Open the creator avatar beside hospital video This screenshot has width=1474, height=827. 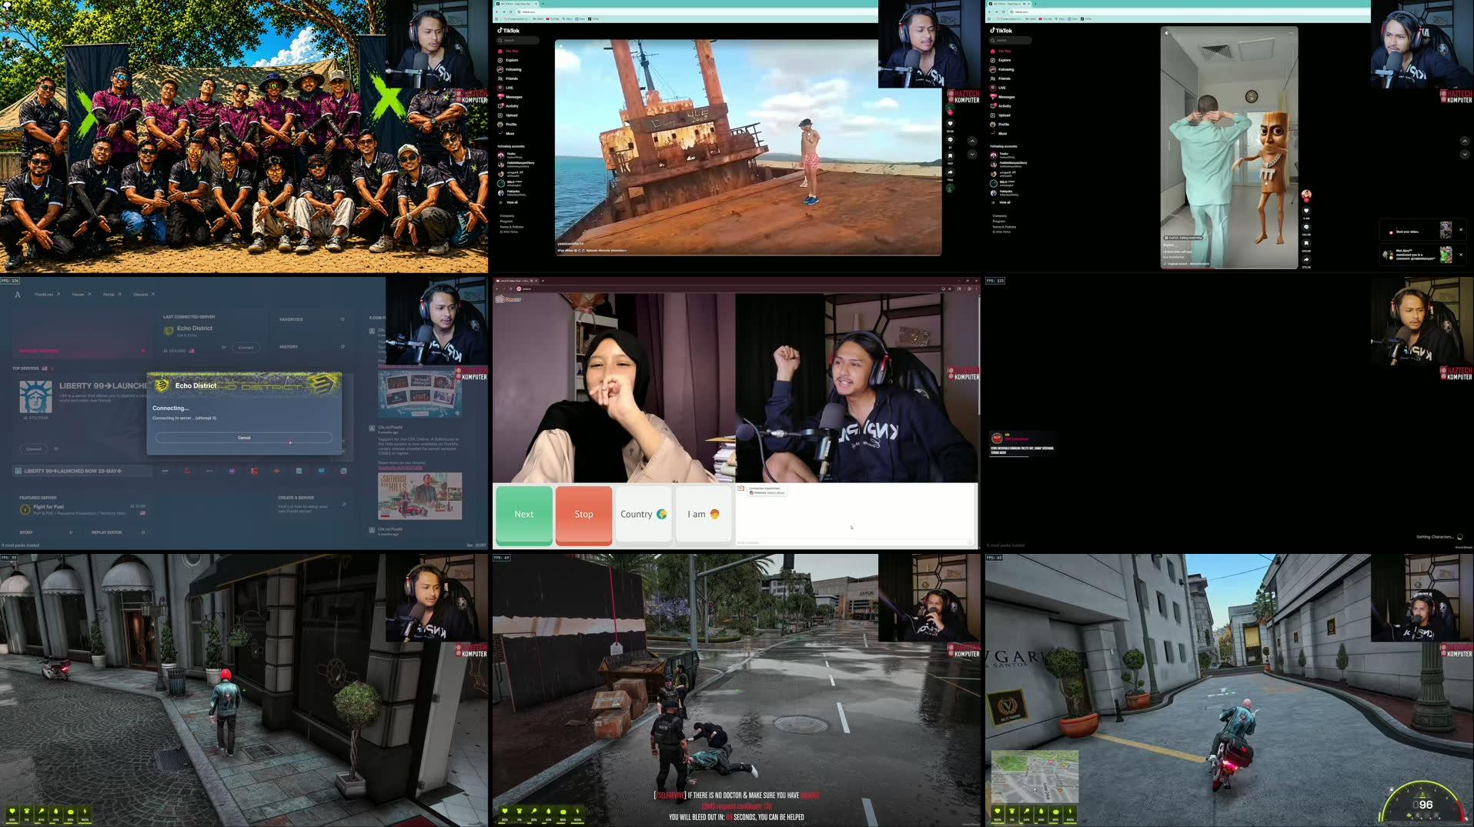coord(1306,195)
